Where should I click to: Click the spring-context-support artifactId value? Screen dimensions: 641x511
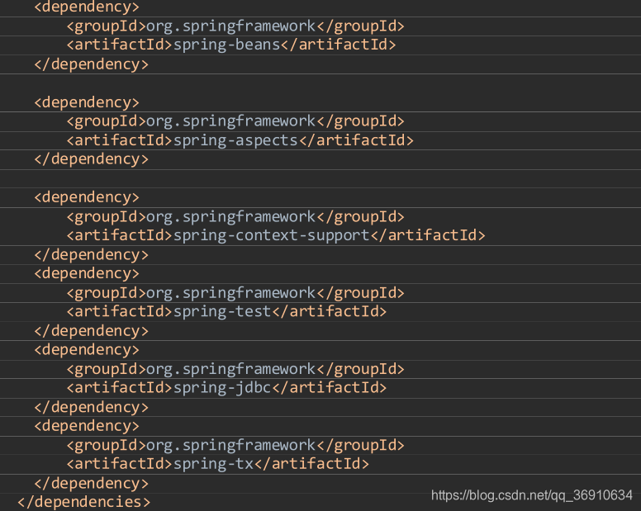coord(272,236)
